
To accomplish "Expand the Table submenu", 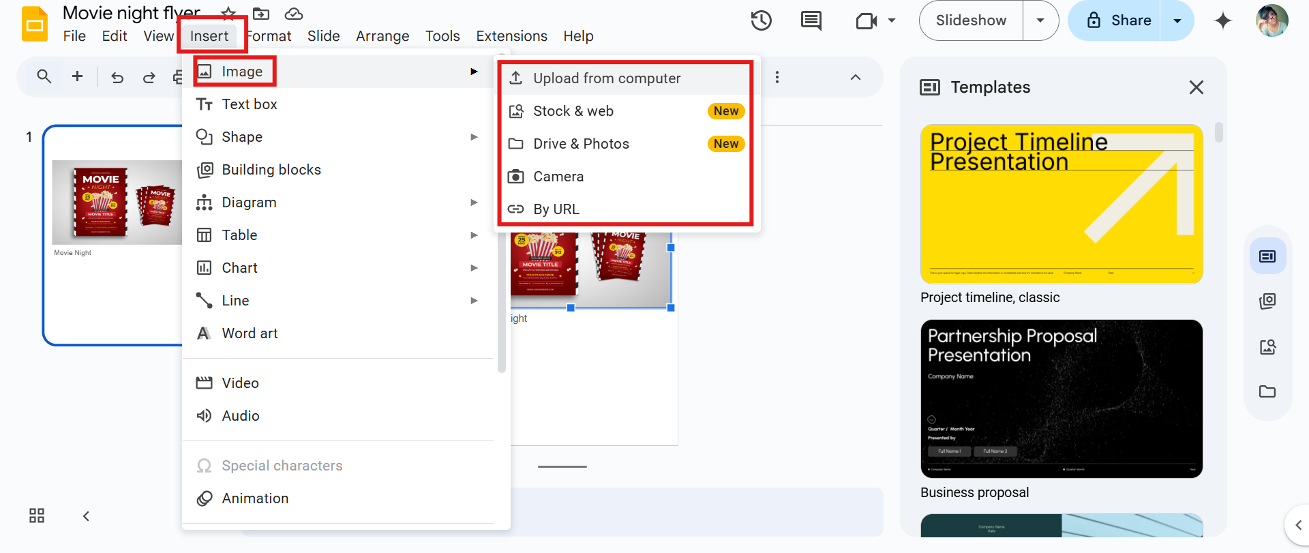I will tap(474, 235).
